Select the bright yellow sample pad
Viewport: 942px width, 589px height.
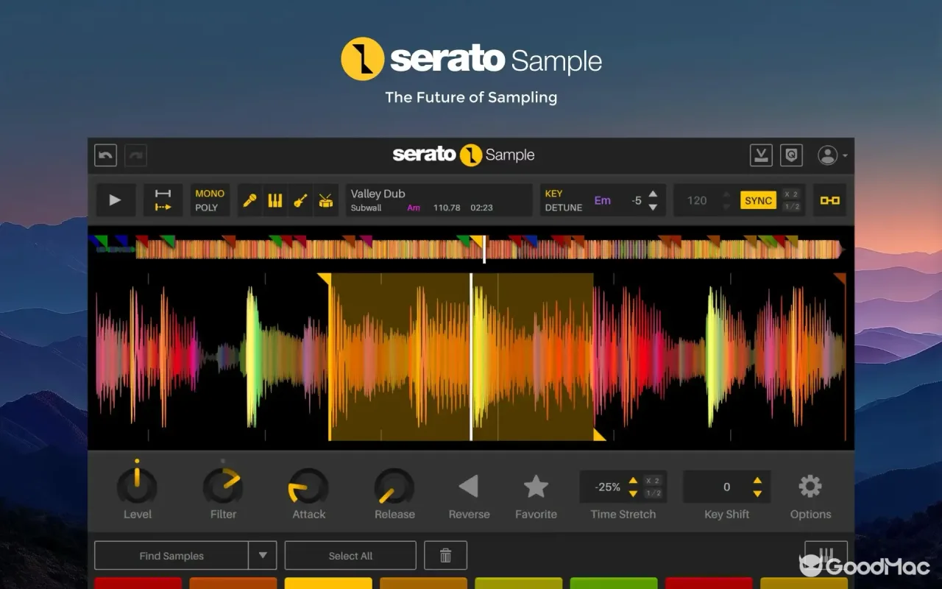point(328,583)
